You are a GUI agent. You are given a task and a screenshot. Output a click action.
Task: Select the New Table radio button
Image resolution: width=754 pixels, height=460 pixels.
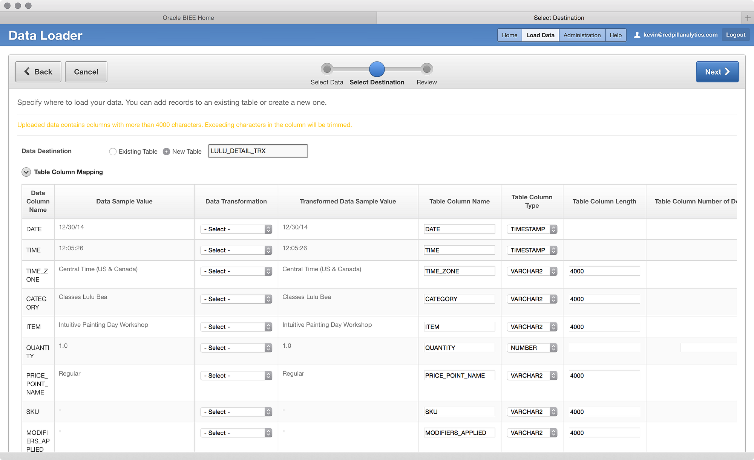[x=166, y=151]
